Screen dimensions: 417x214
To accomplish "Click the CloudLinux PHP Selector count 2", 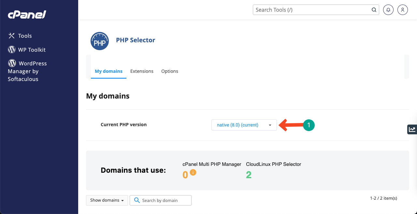I will tap(249, 175).
